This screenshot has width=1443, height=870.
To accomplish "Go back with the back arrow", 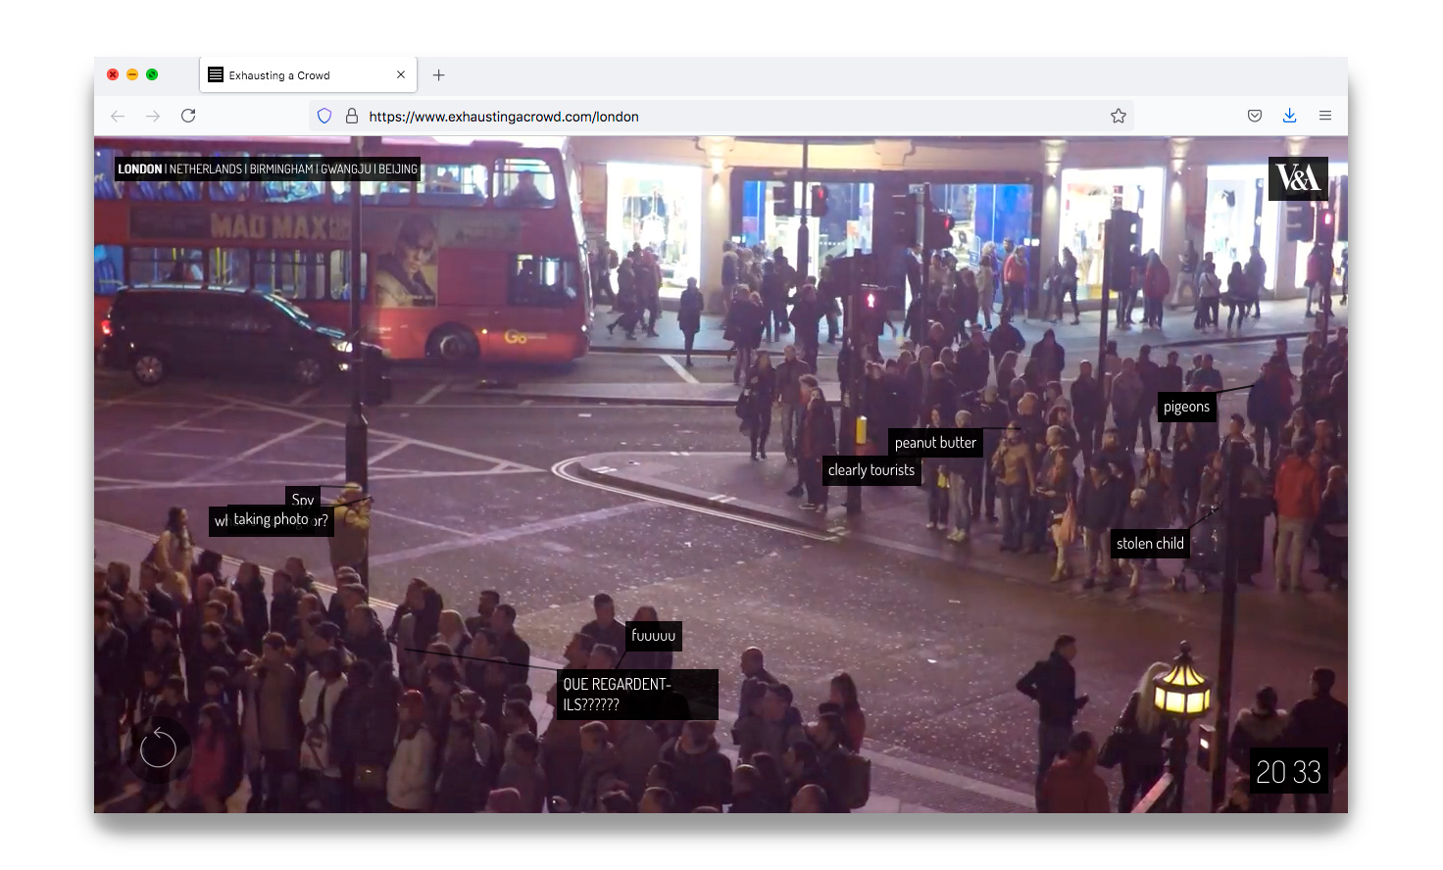I will [x=118, y=116].
